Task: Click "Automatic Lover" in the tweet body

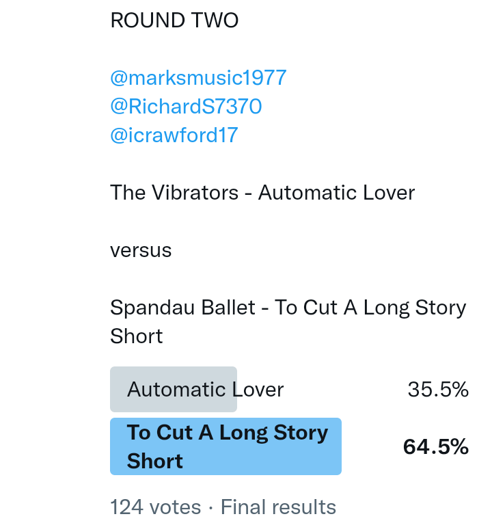Action: 337,193
